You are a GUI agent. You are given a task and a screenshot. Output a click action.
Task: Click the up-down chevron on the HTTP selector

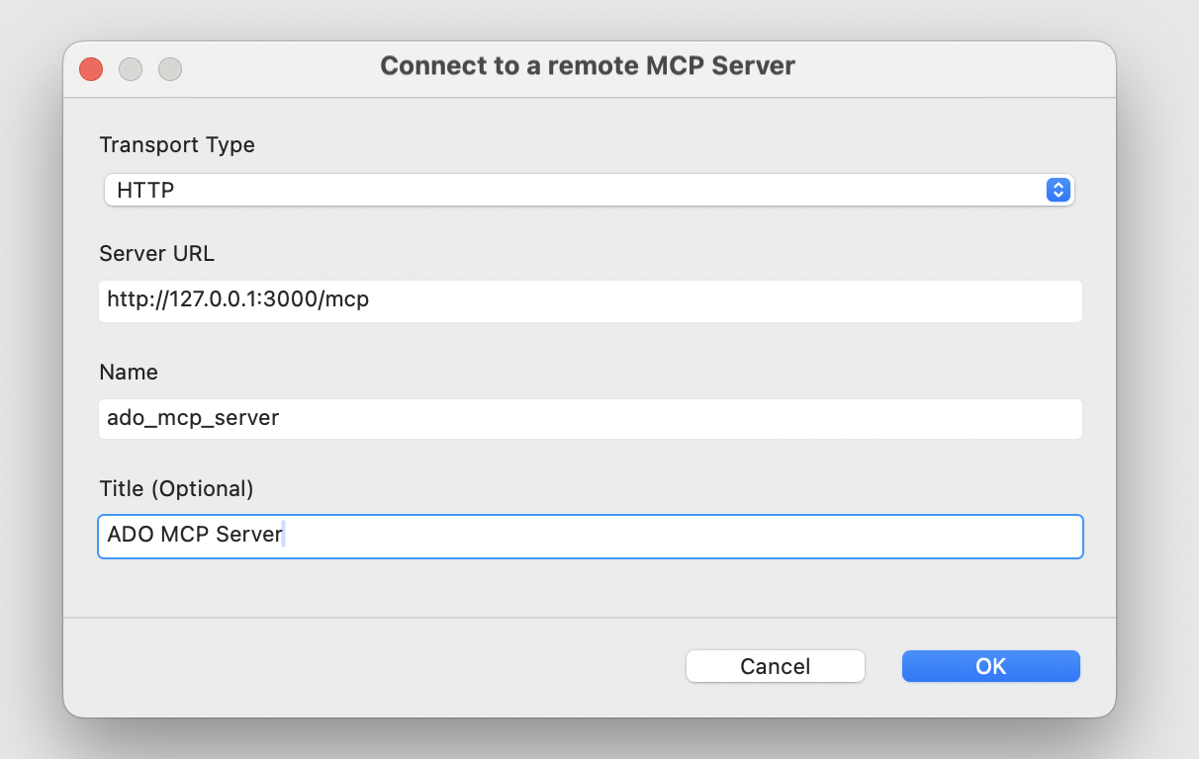pyautogui.click(x=1058, y=190)
